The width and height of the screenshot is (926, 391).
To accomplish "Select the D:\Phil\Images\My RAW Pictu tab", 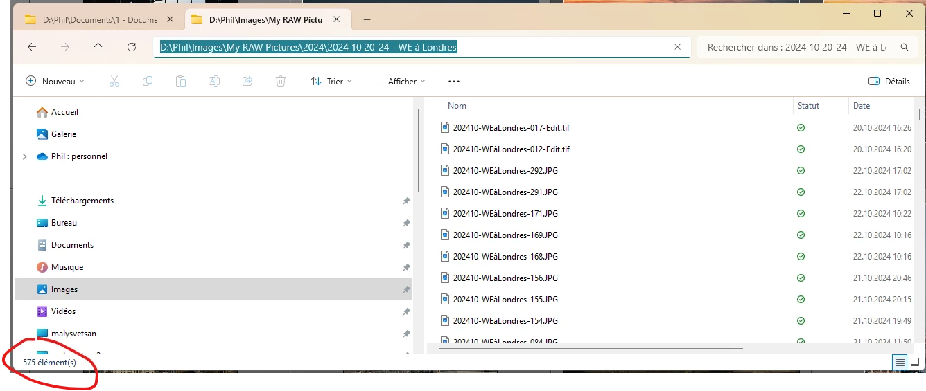I will click(267, 19).
